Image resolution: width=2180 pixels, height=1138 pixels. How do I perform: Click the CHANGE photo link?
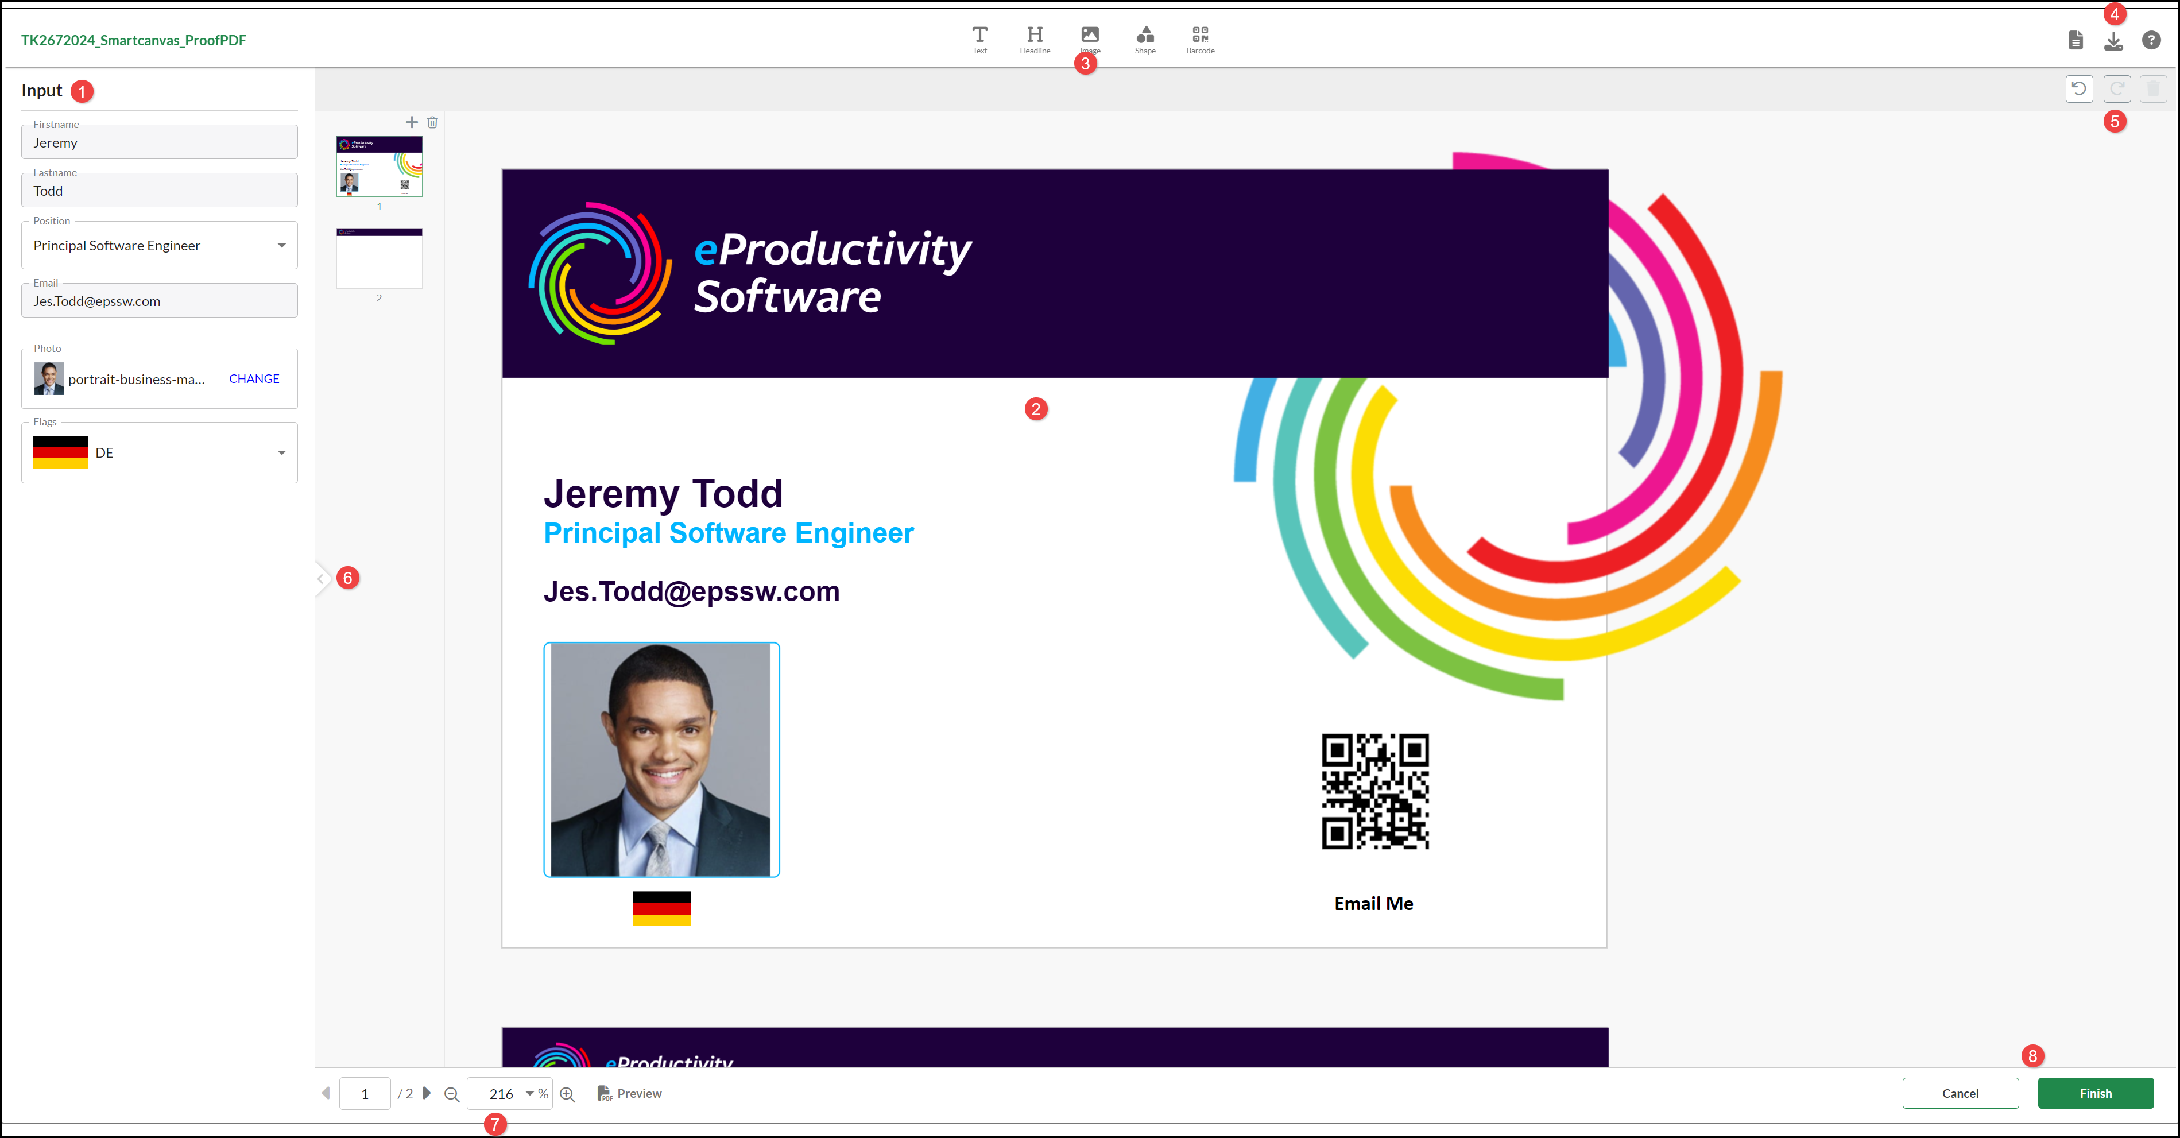tap(254, 379)
